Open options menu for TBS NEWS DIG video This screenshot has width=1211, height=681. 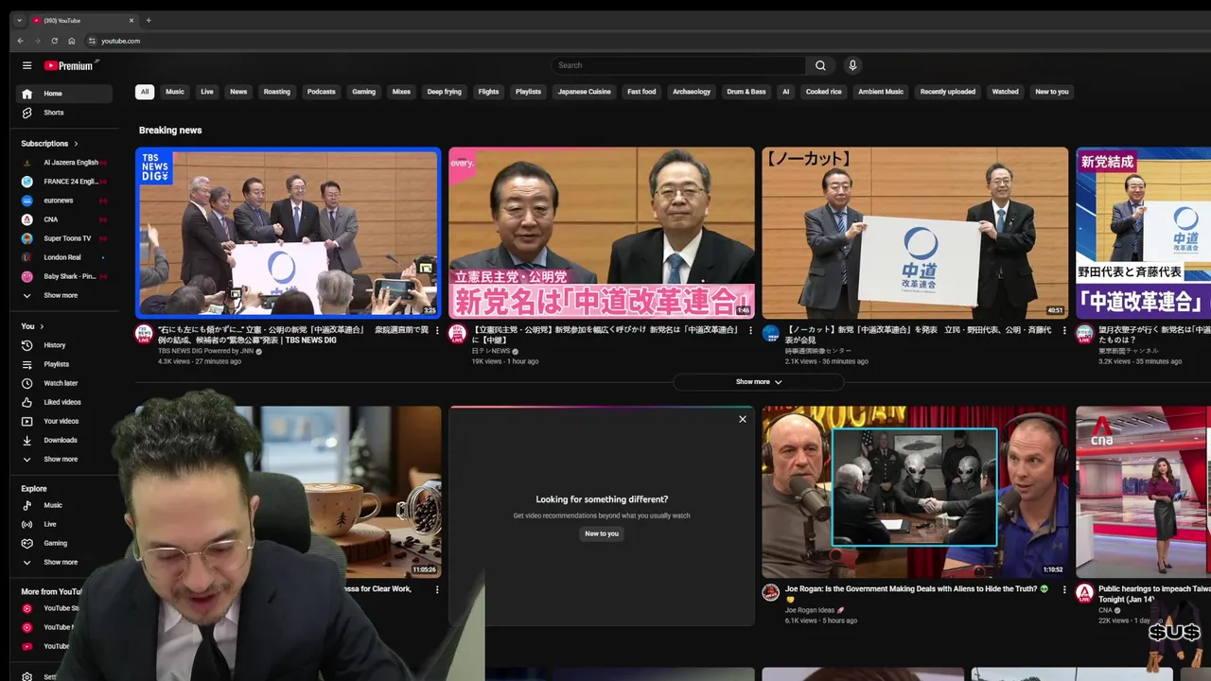coord(437,331)
